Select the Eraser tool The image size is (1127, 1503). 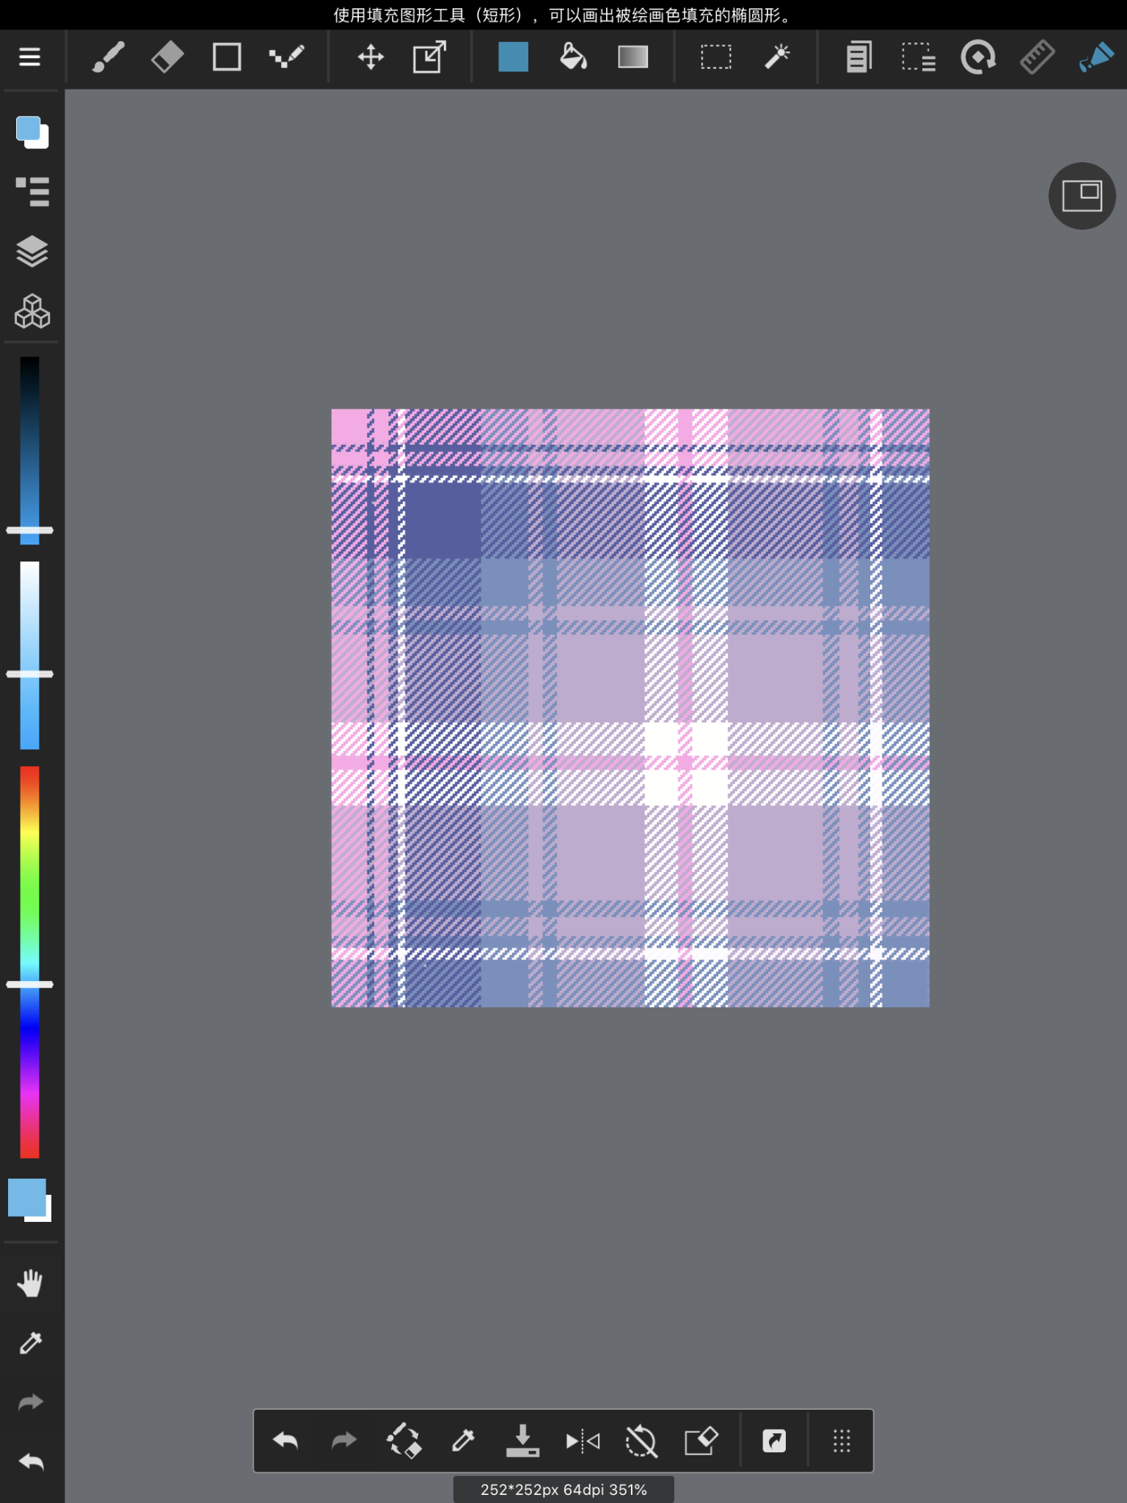click(x=167, y=57)
